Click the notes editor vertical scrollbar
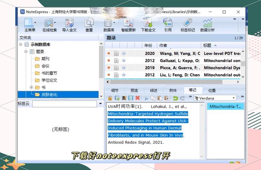The width and height of the screenshot is (261, 170). [202, 131]
